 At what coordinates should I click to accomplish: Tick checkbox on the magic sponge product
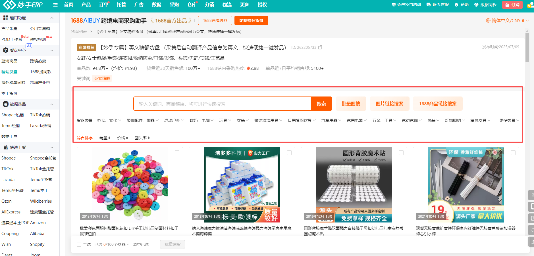pos(289,153)
